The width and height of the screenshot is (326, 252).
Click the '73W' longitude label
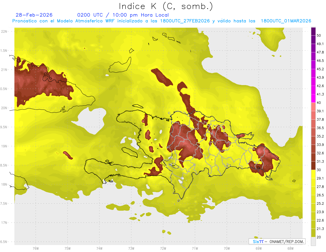click(x=131, y=249)
